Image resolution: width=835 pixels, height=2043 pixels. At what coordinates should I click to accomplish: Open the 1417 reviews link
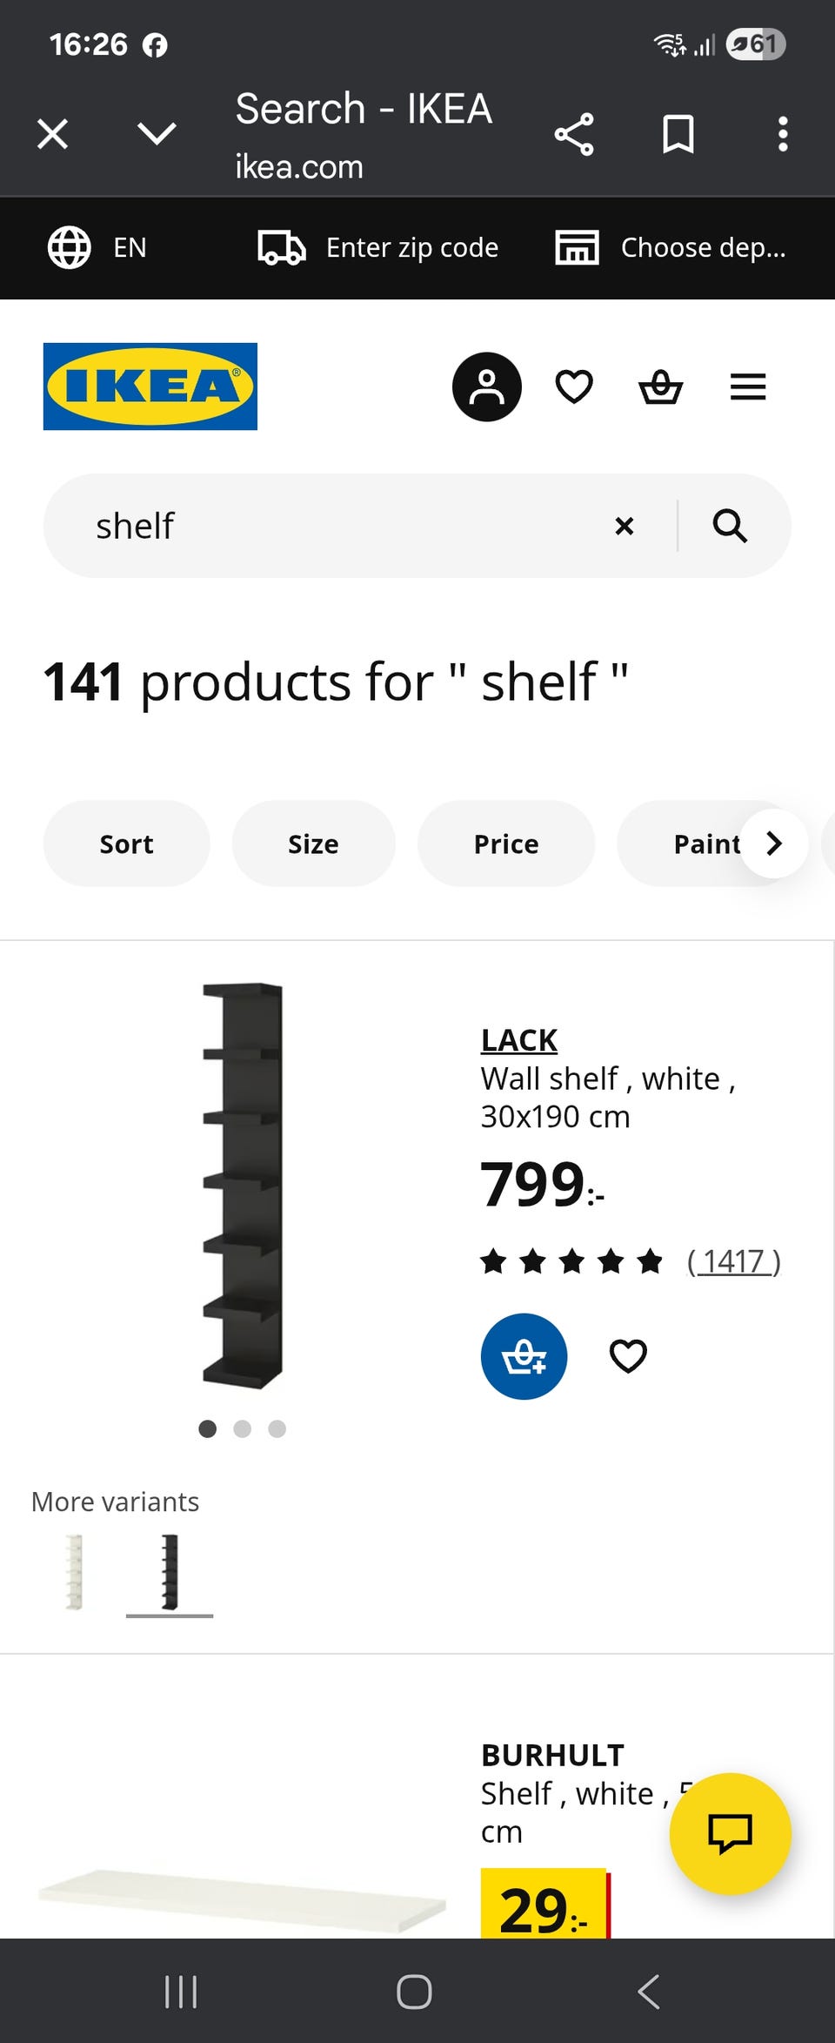[x=733, y=1260]
